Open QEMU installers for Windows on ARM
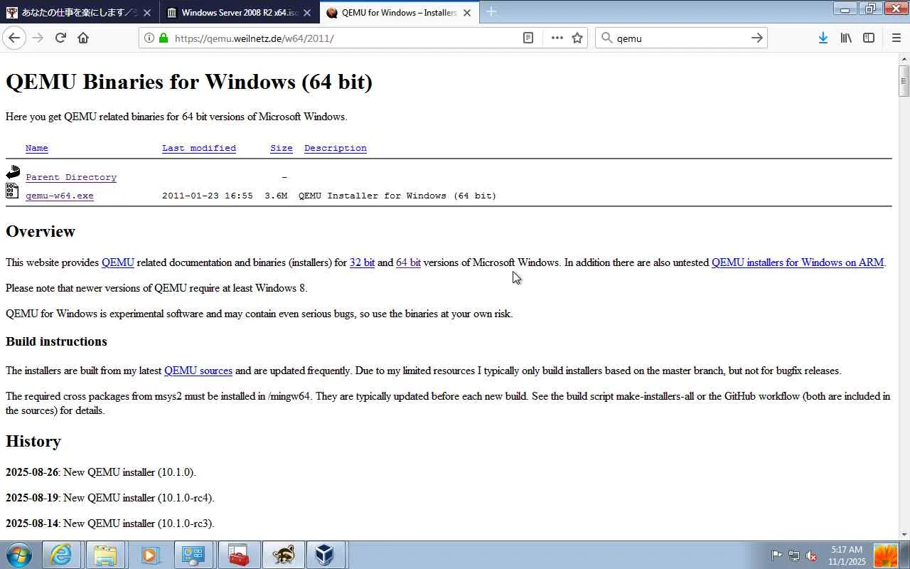The width and height of the screenshot is (910, 569). [798, 262]
